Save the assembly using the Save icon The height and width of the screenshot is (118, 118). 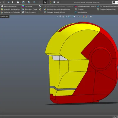click(x=23, y=2)
